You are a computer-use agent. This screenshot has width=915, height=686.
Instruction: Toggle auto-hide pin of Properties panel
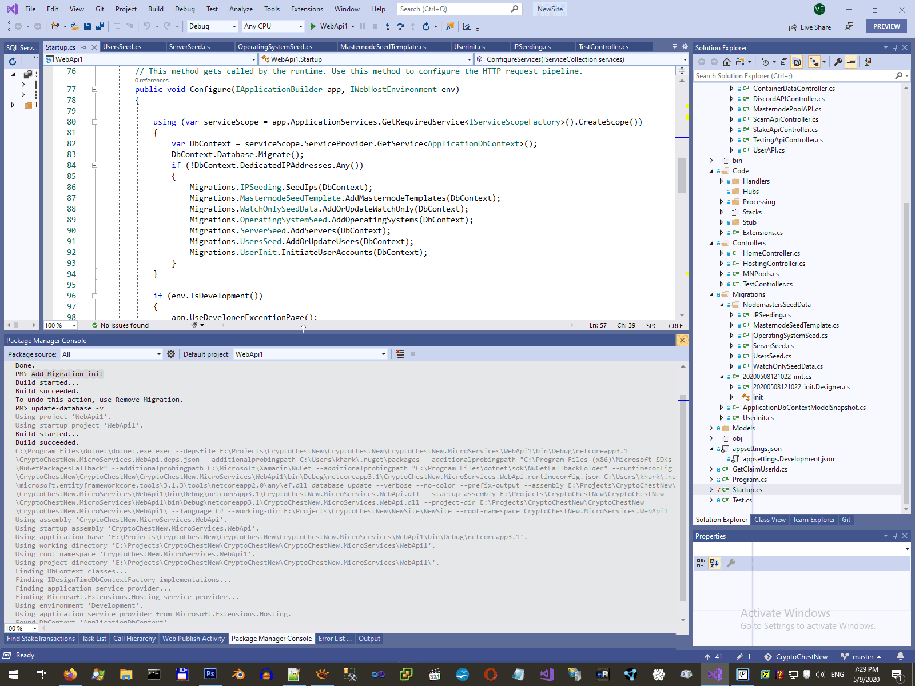coord(896,536)
